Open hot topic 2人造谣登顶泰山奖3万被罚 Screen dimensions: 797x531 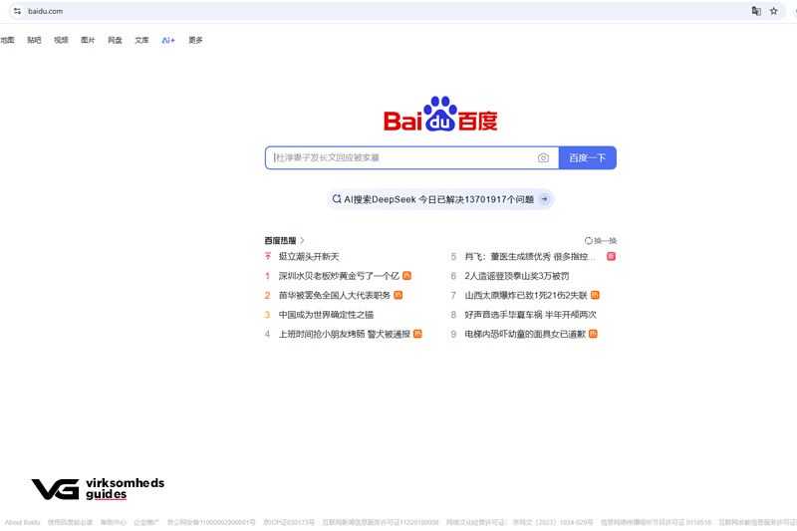[516, 276]
